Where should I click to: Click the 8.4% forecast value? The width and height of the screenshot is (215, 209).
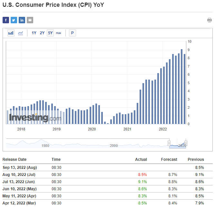(x=173, y=203)
